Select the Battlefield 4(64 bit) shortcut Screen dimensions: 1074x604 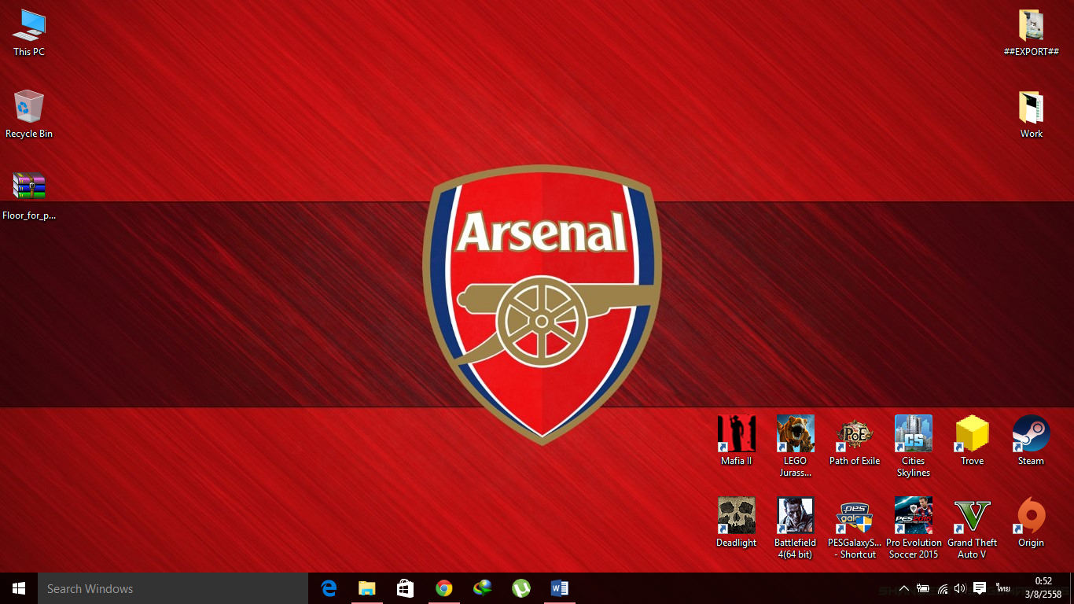click(795, 528)
